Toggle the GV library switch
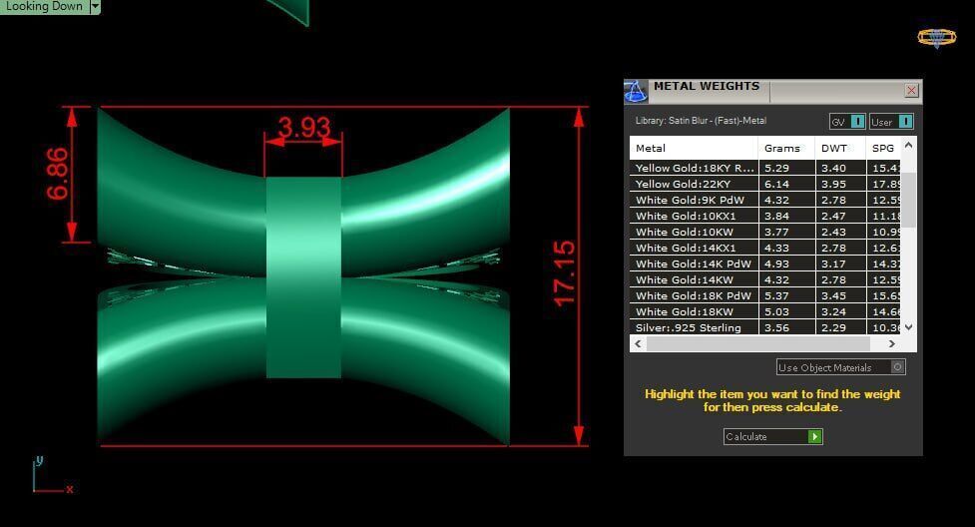Image resolution: width=975 pixels, height=527 pixels. pos(847,122)
